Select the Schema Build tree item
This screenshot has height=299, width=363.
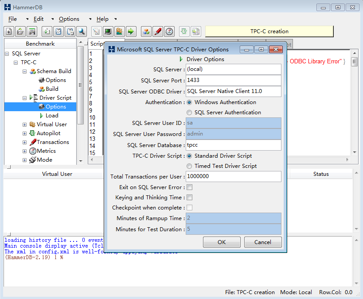click(54, 71)
